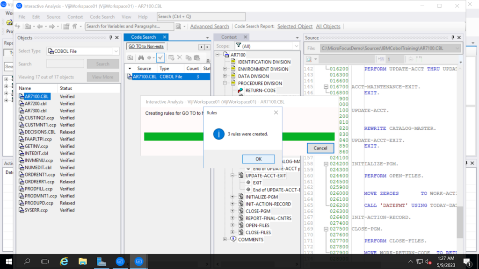Image resolution: width=479 pixels, height=269 pixels.
Task: Sort Code Search results by Count column
Action: [192, 68]
